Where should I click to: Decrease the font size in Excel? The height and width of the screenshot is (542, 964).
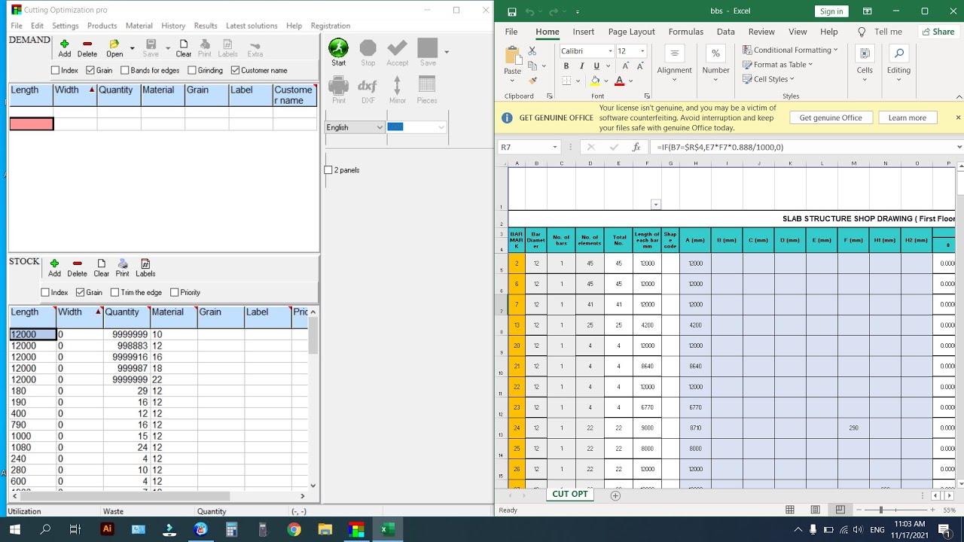641,66
